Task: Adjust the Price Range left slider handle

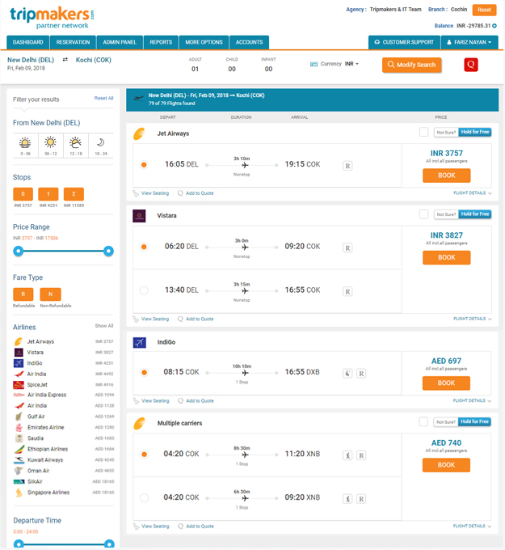Action: click(19, 252)
